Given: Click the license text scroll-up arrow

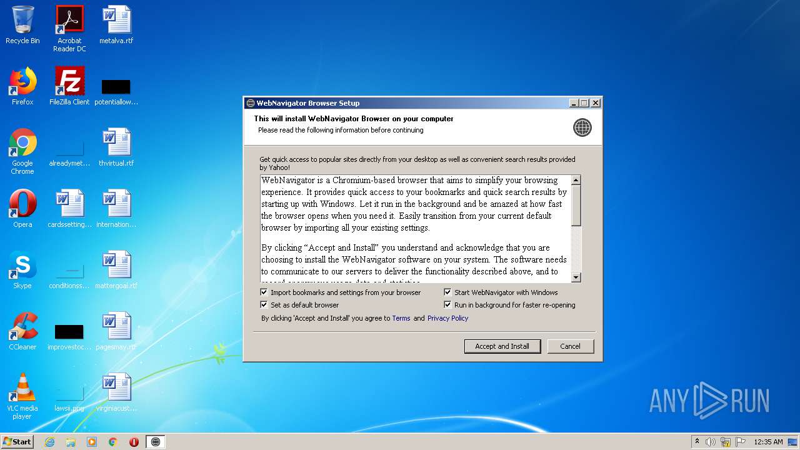Looking at the screenshot, I should click(x=576, y=180).
